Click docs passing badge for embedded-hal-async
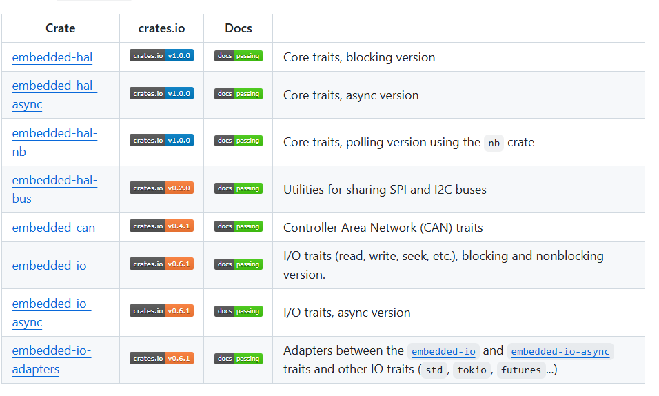The width and height of the screenshot is (659, 396). point(239,94)
